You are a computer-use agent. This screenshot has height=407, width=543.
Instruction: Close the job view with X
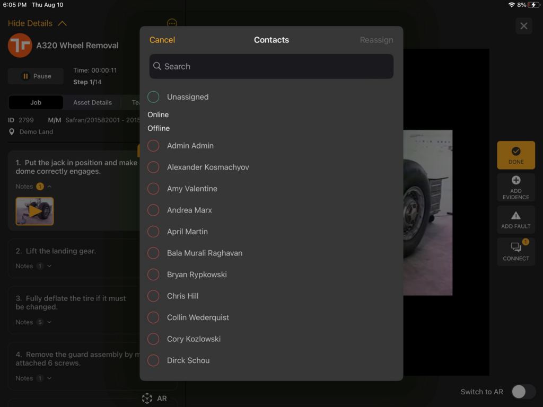tap(523, 26)
